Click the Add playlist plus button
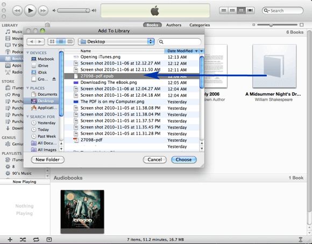Screen dimensions: 312x244 tap(10, 240)
